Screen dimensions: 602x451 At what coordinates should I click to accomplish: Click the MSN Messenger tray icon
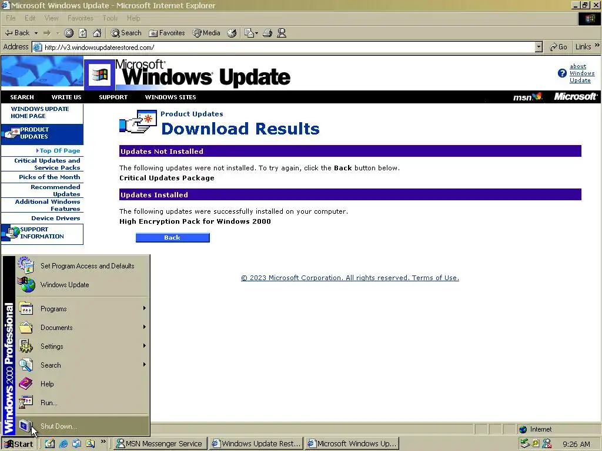pos(547,443)
